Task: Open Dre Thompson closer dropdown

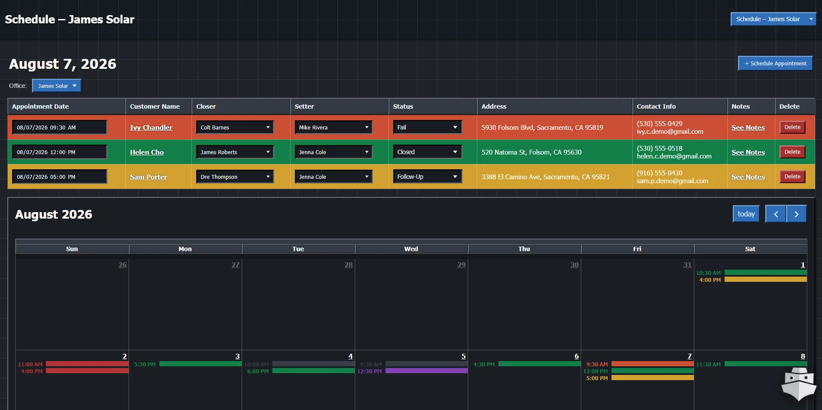Action: coord(235,177)
